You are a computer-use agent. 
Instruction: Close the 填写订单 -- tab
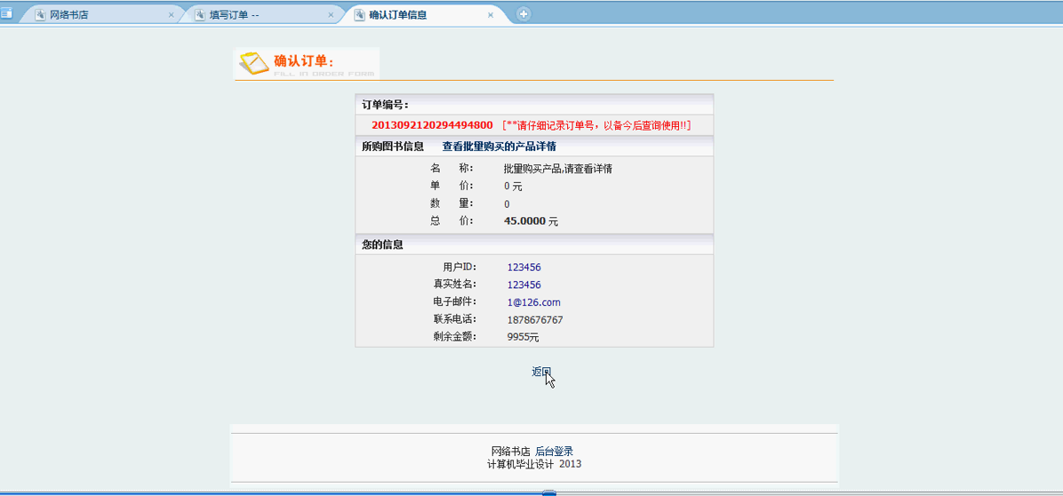(331, 15)
